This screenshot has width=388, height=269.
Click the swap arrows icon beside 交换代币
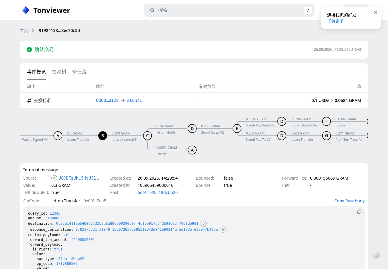tap(29, 100)
